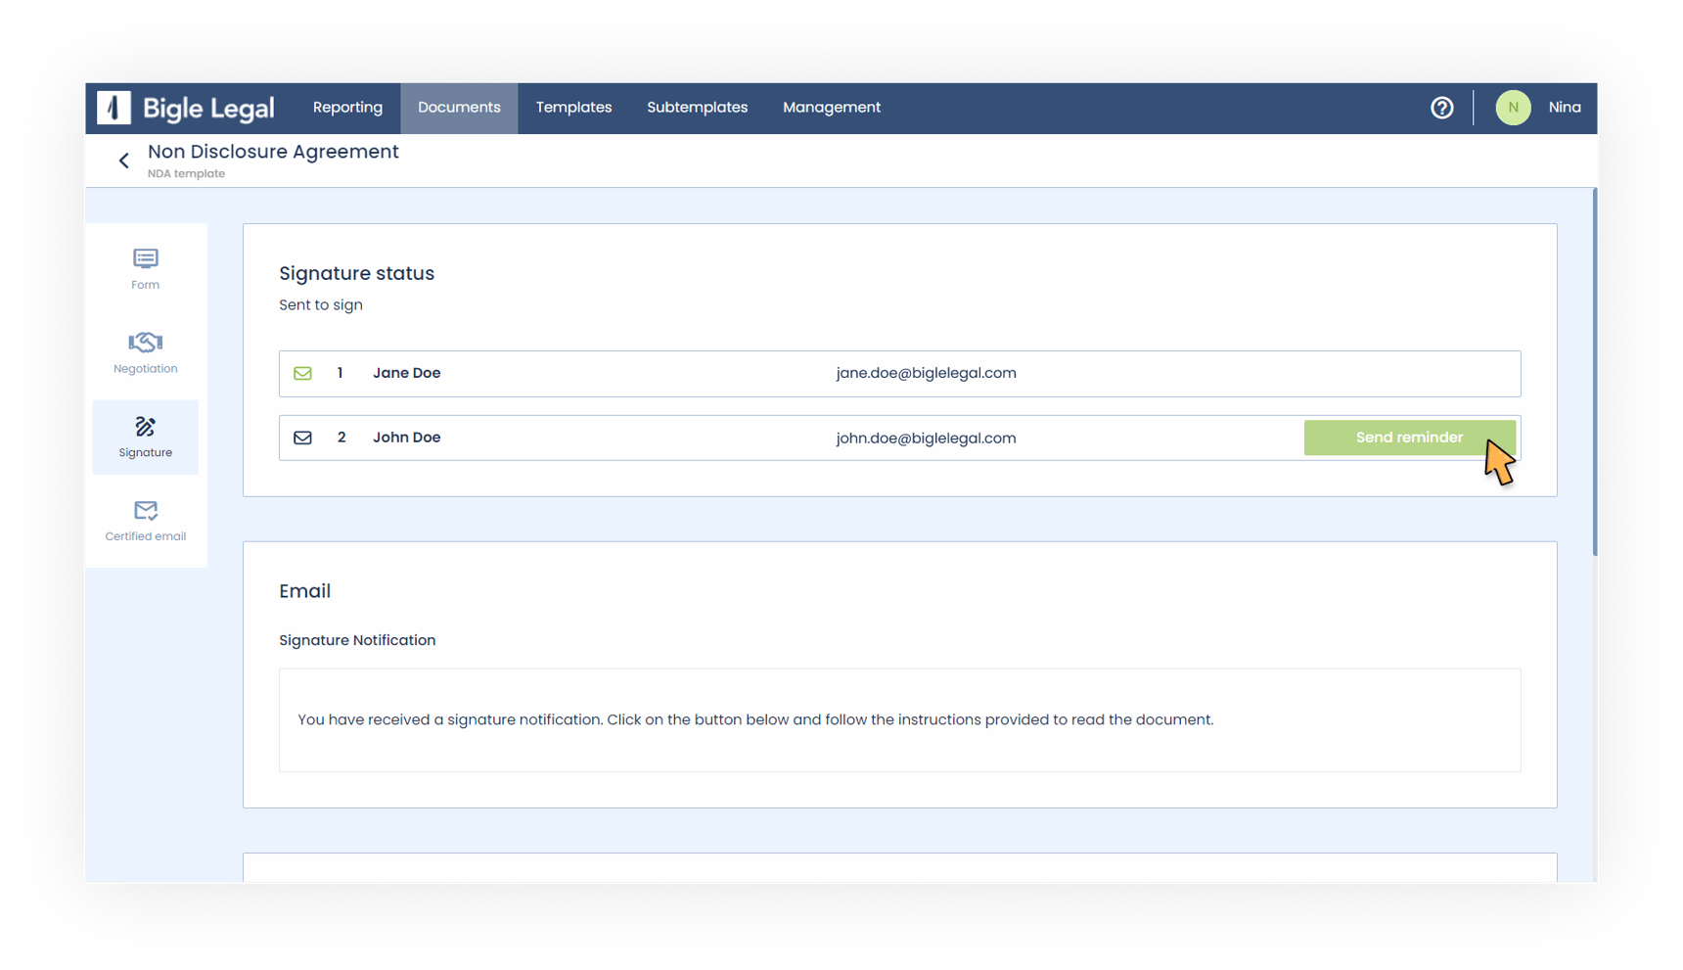
Task: Click Nina's user avatar
Action: coord(1513,108)
